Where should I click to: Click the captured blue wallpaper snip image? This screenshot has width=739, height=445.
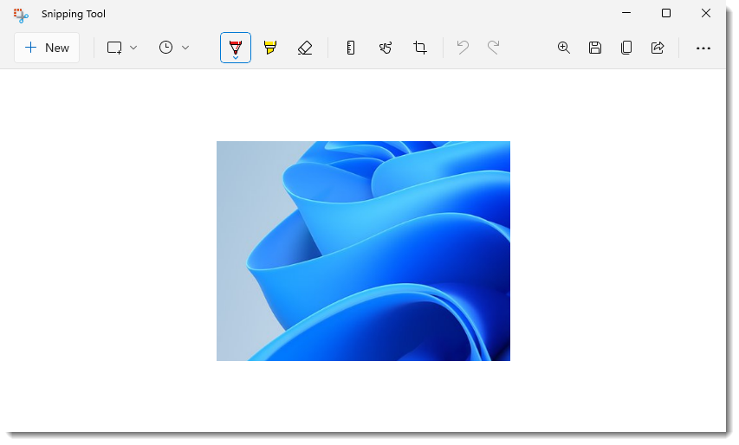[x=363, y=251]
